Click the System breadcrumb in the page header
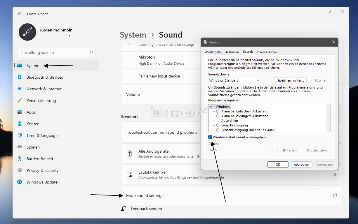The image size is (358, 224). click(133, 35)
